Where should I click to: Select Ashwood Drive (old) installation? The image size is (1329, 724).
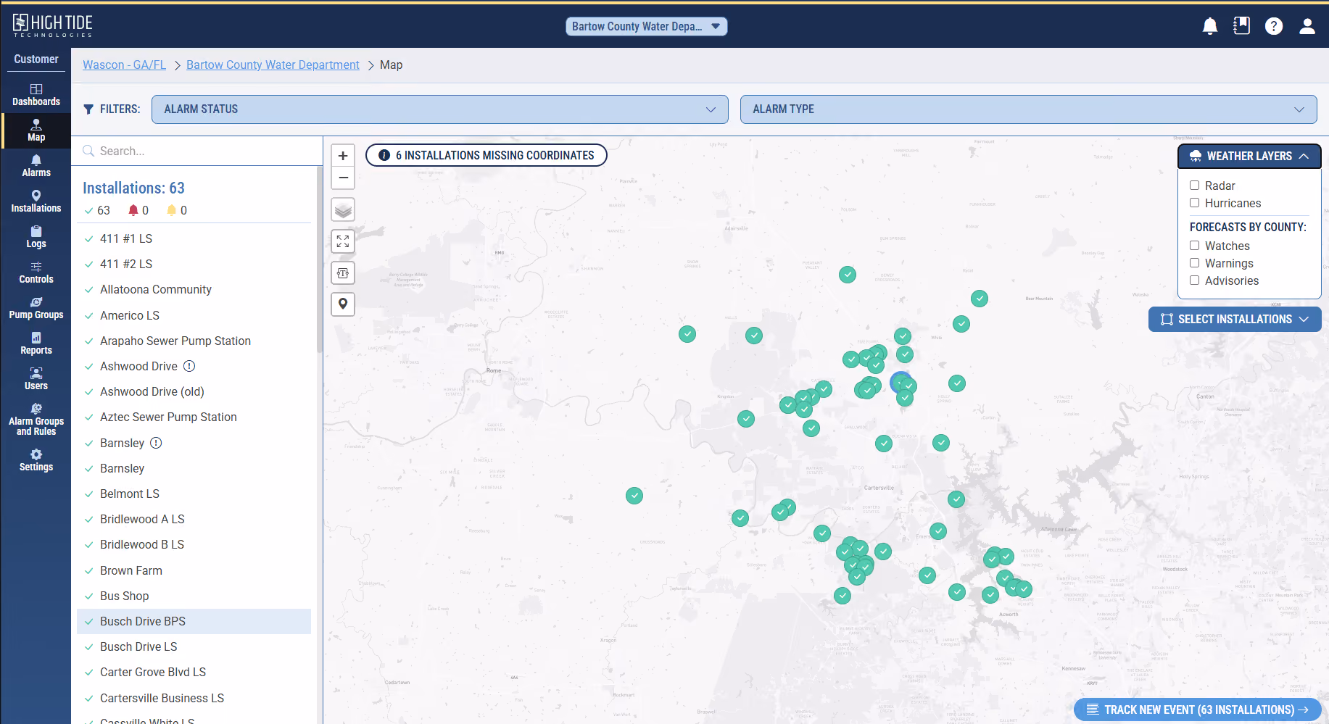coord(194,391)
